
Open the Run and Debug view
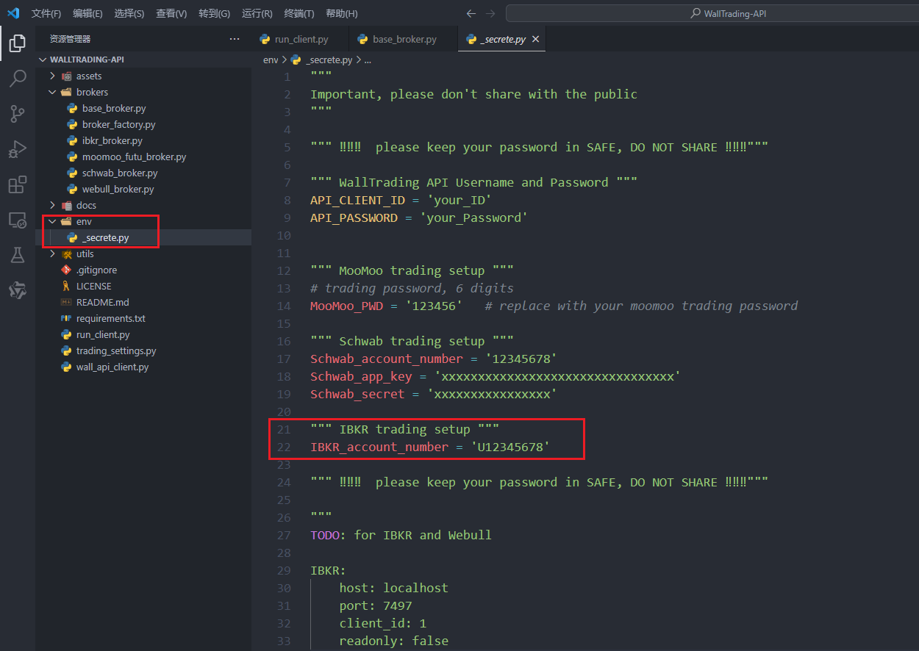(x=17, y=149)
